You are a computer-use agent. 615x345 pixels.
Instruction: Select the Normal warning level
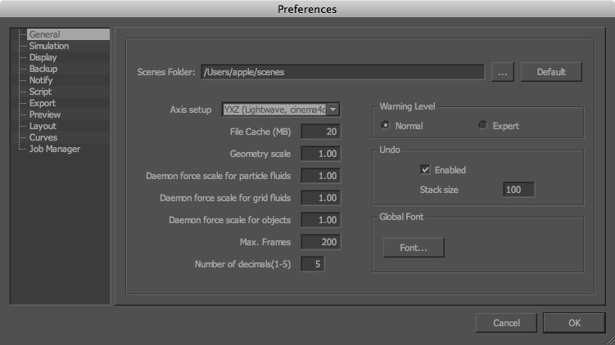(387, 126)
